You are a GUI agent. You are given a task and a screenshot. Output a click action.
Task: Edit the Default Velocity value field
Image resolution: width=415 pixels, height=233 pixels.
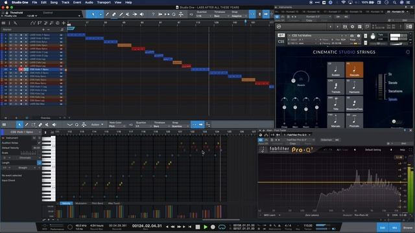(x=36, y=148)
